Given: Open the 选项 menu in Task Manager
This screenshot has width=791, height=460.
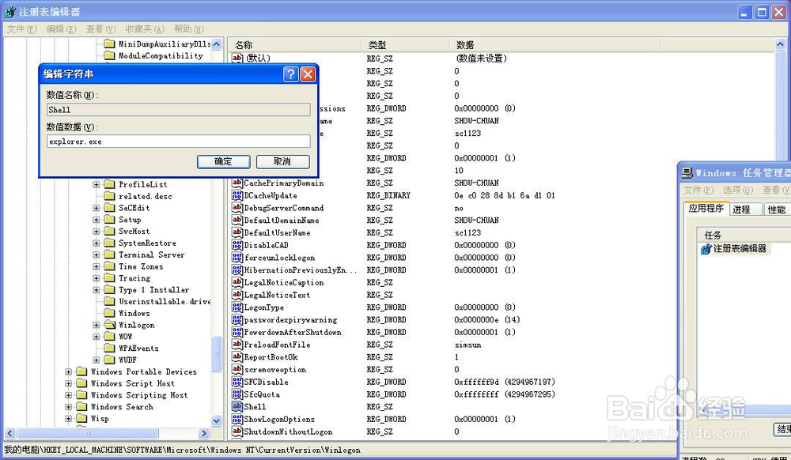Looking at the screenshot, I should pos(738,190).
